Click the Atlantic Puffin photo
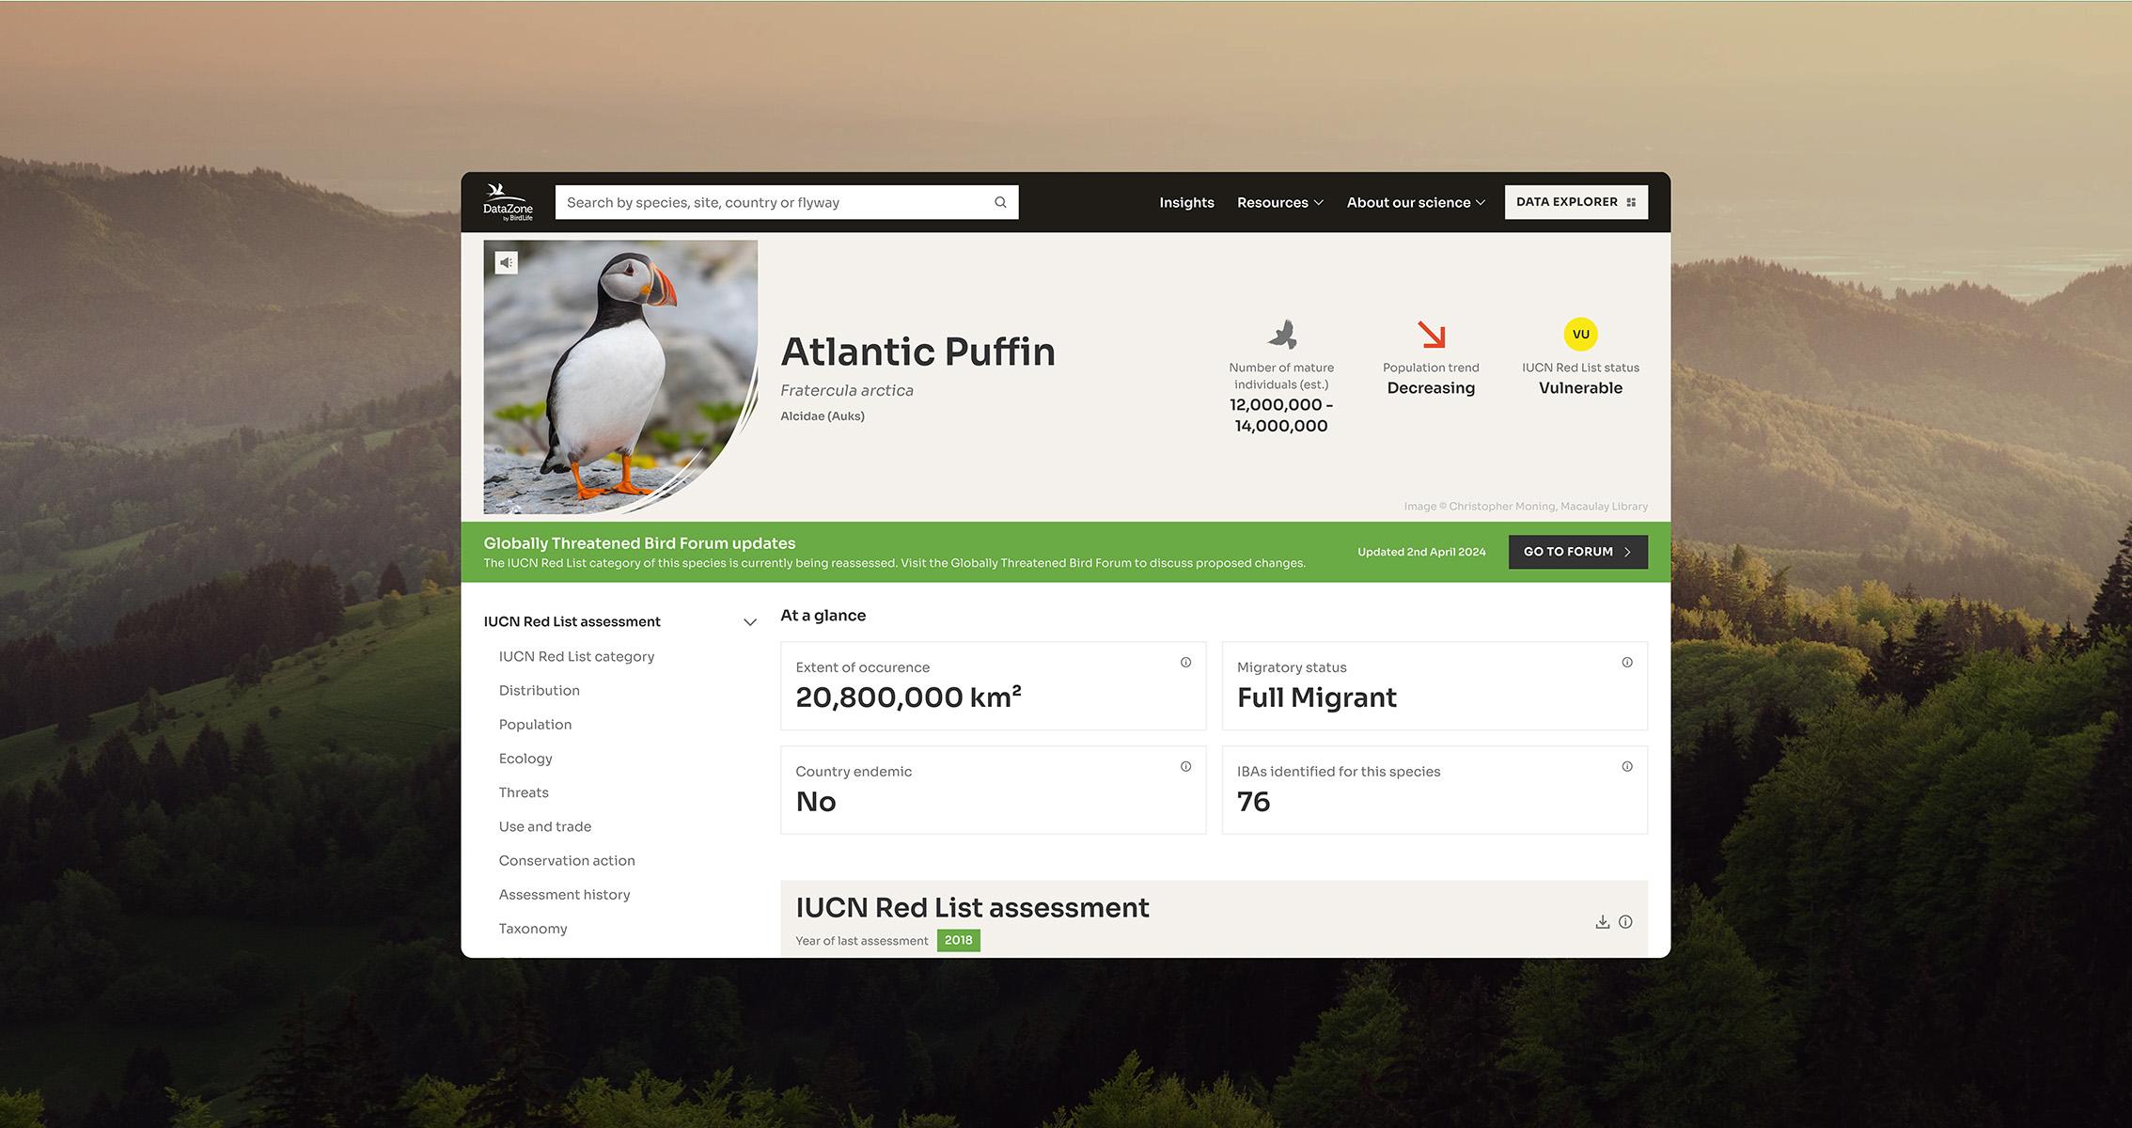Image resolution: width=2132 pixels, height=1128 pixels. (620, 377)
